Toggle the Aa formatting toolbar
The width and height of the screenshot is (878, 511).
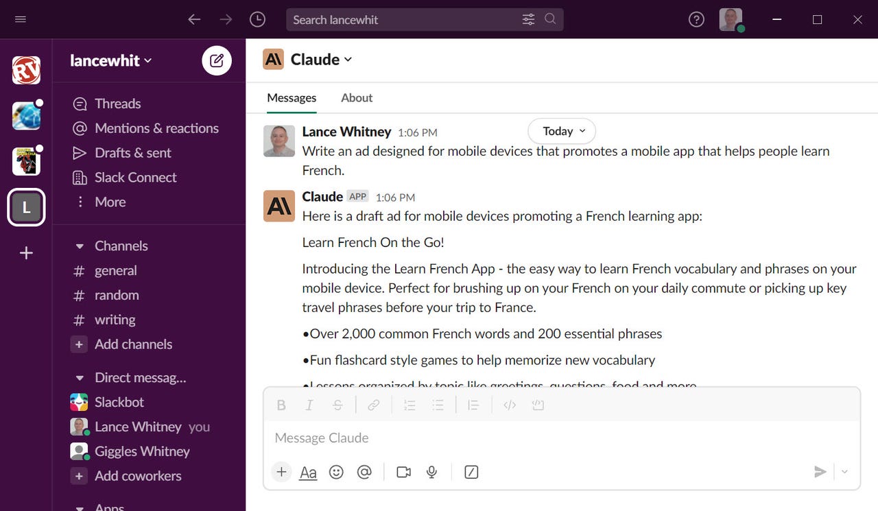coord(308,473)
